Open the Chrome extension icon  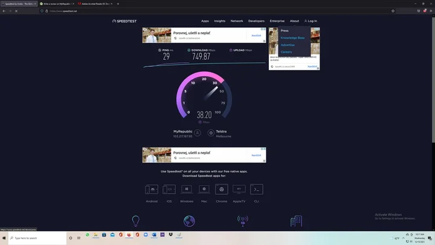coord(222,189)
